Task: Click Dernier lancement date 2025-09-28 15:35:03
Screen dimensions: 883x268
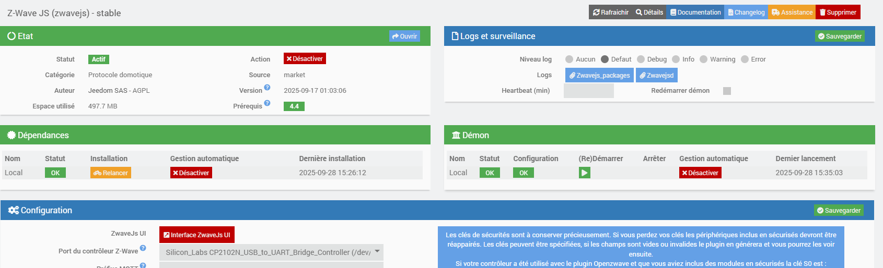Action: pos(809,173)
